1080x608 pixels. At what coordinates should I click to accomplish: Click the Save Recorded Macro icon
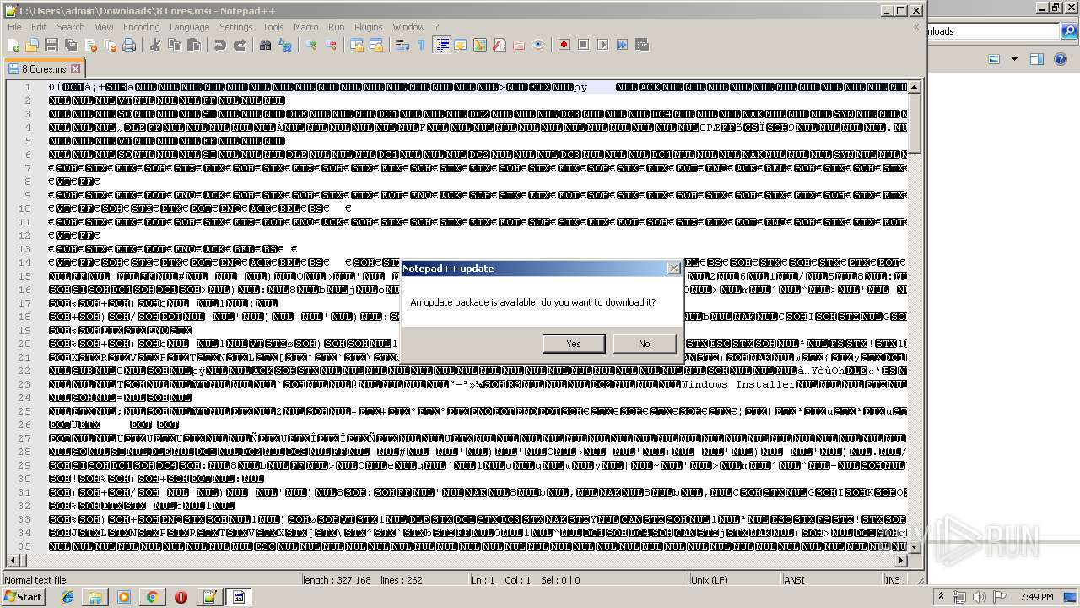point(642,45)
